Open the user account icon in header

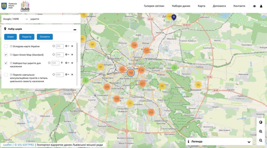pyautogui.click(x=261, y=6)
